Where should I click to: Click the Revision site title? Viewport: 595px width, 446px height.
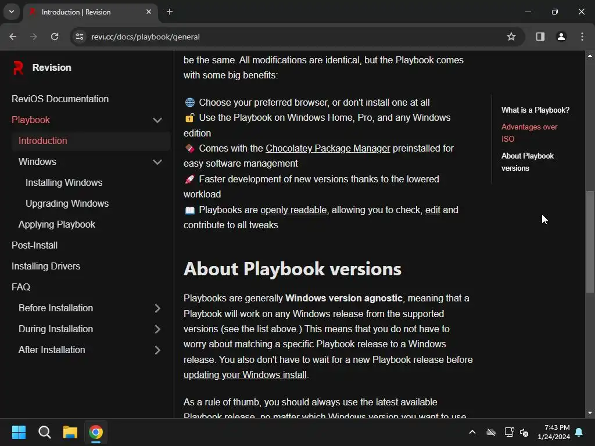pos(52,67)
